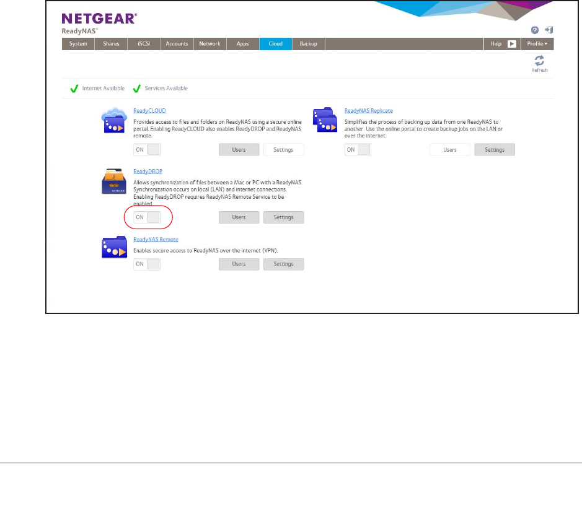The height and width of the screenshot is (506, 582).
Task: Go to the Accounts tab
Action: [x=177, y=44]
